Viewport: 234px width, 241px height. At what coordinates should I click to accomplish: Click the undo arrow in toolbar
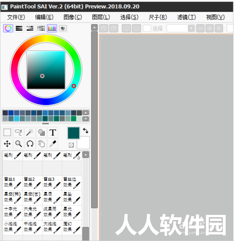(x=104, y=28)
